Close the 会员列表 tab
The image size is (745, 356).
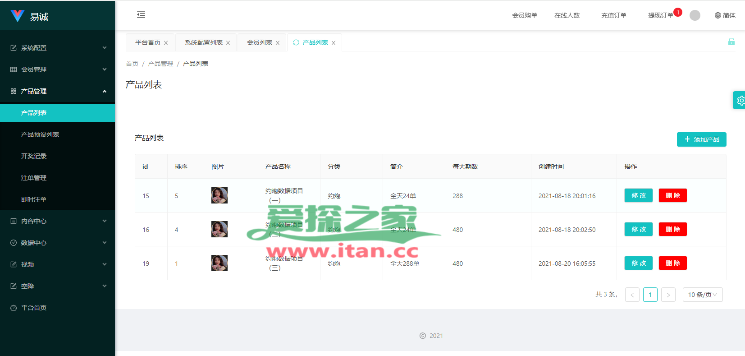(x=278, y=43)
